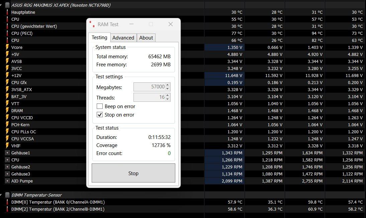Open the Advanced tab
366x218 pixels.
click(x=123, y=38)
